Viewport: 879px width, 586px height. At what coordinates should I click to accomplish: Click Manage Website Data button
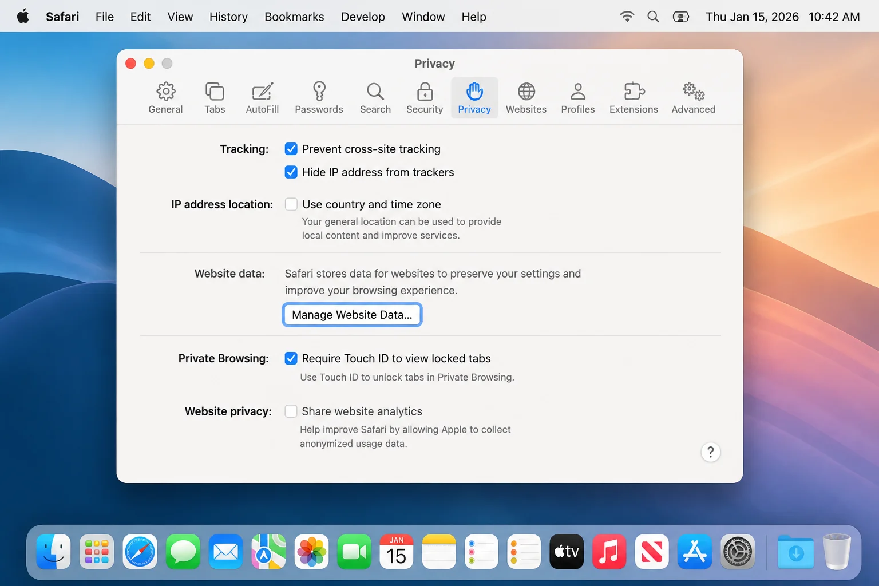point(352,315)
